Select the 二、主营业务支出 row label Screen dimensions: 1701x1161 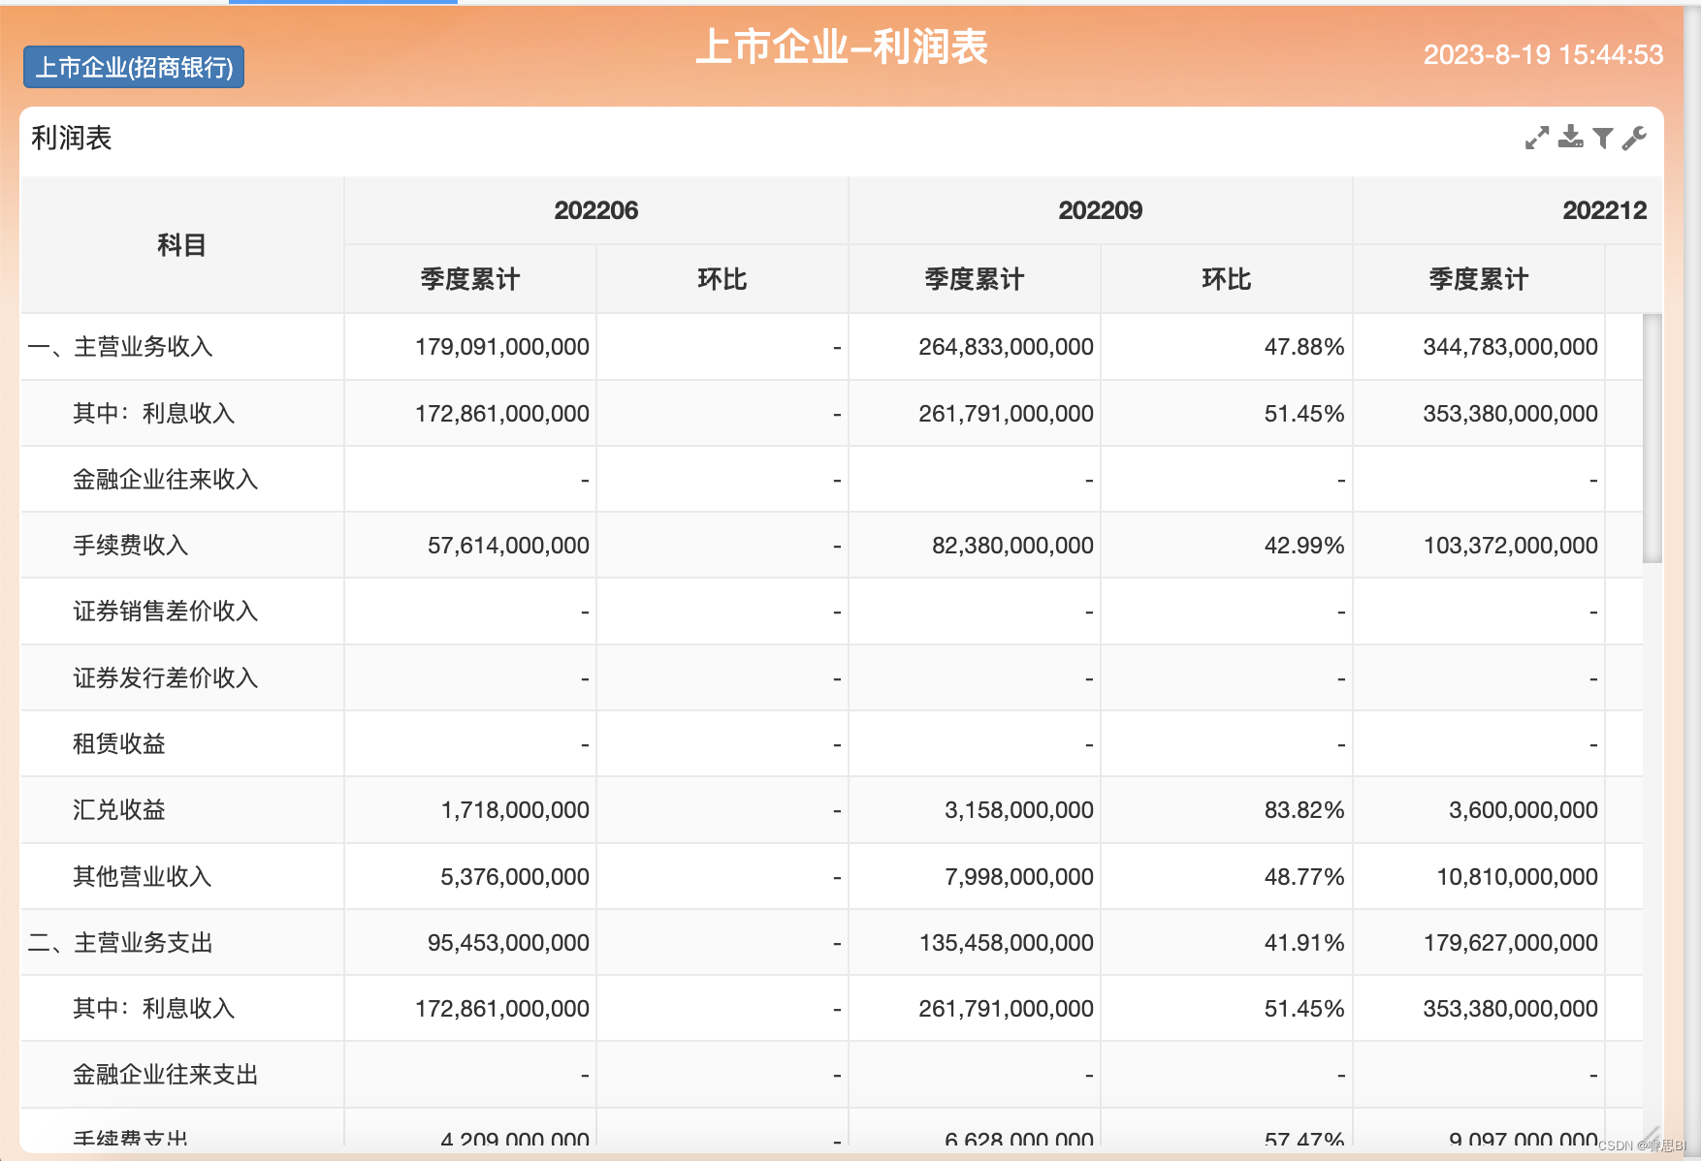click(x=120, y=943)
